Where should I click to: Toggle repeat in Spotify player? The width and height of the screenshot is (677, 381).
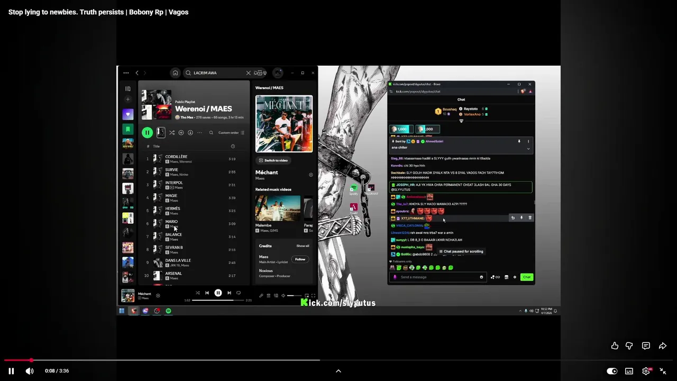(239, 293)
